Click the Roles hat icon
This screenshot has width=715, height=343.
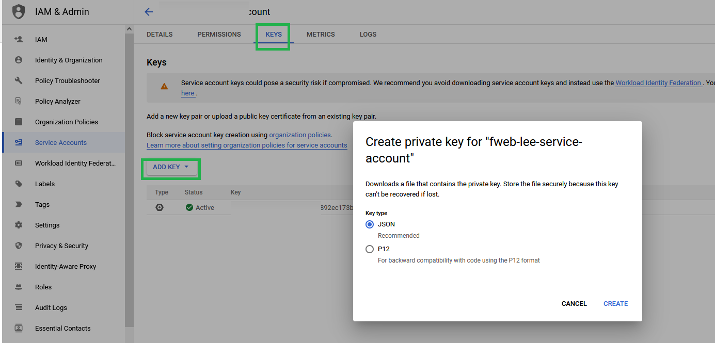19,287
